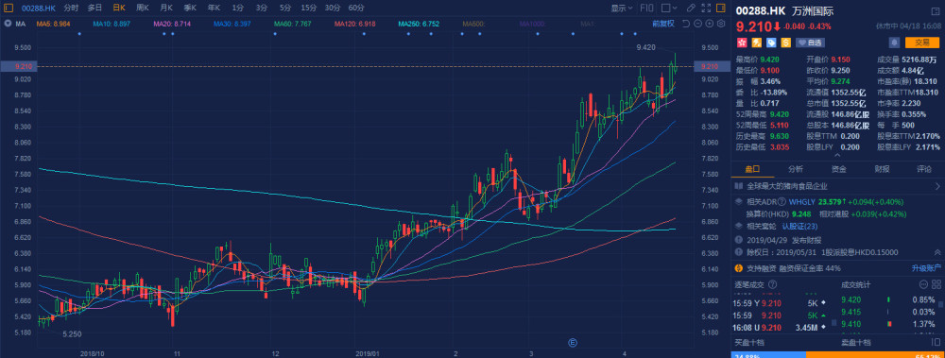Switch to 60分 minute chart

(356, 8)
